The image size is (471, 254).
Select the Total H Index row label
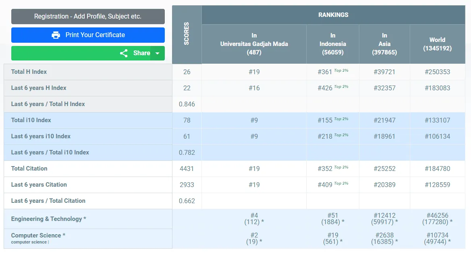(x=29, y=72)
